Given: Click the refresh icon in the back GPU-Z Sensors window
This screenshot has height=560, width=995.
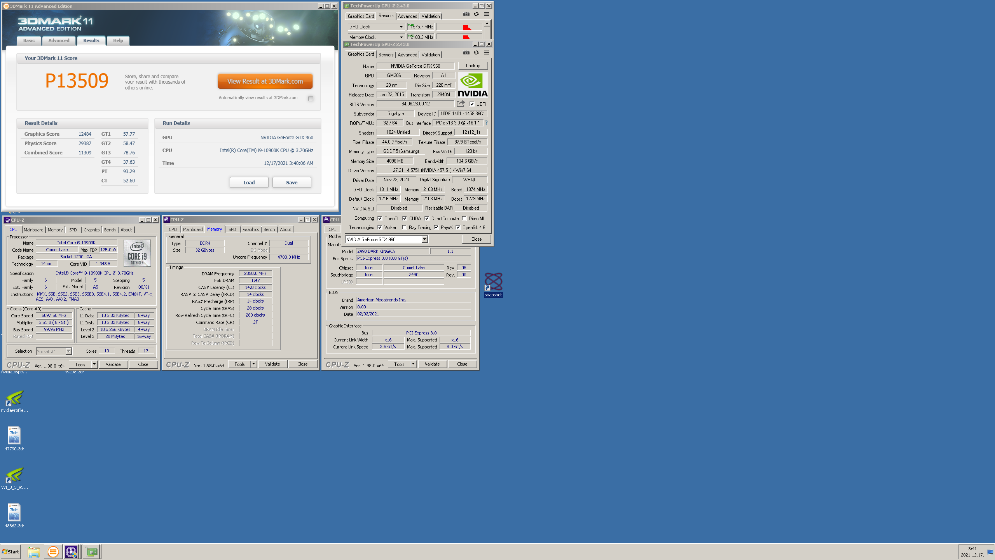Looking at the screenshot, I should coord(476,14).
